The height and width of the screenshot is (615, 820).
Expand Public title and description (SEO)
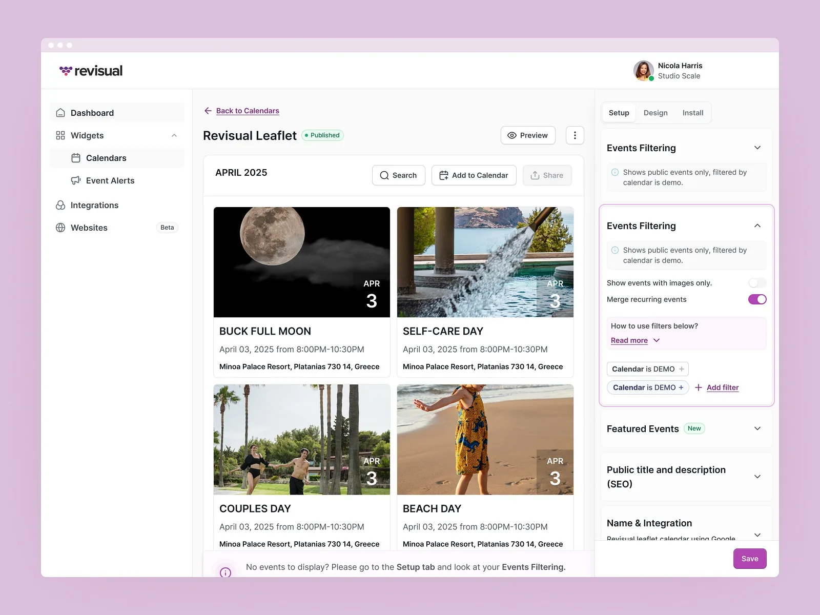pyautogui.click(x=757, y=477)
